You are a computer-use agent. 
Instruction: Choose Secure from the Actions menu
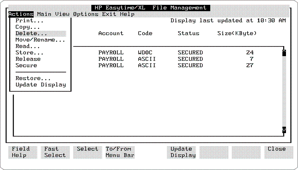26,65
